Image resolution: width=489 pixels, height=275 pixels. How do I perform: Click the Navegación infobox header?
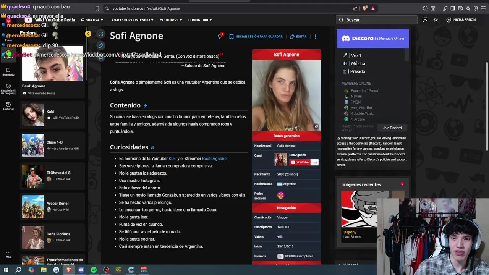[x=287, y=208]
